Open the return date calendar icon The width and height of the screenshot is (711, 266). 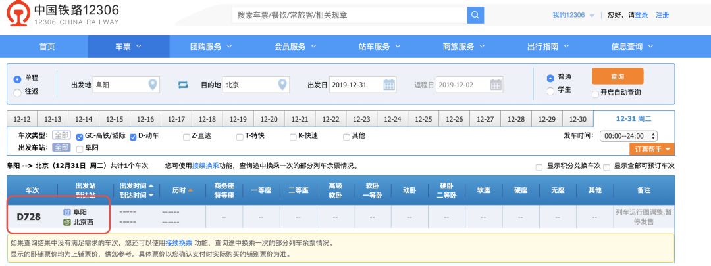(x=496, y=85)
